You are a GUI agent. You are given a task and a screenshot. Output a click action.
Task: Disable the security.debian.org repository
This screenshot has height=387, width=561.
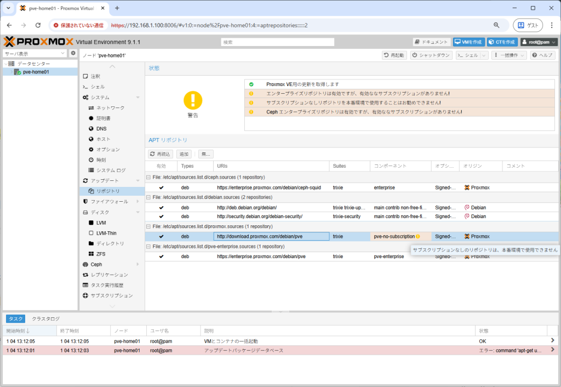161,216
